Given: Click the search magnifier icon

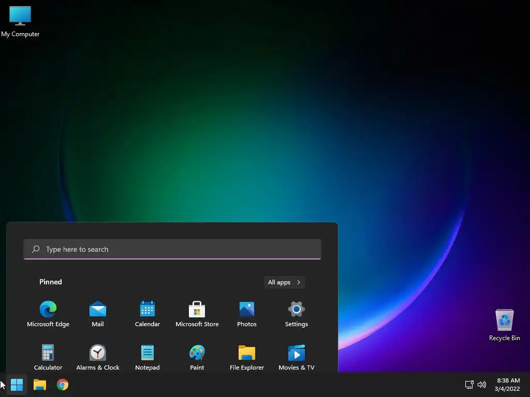Looking at the screenshot, I should [x=36, y=249].
